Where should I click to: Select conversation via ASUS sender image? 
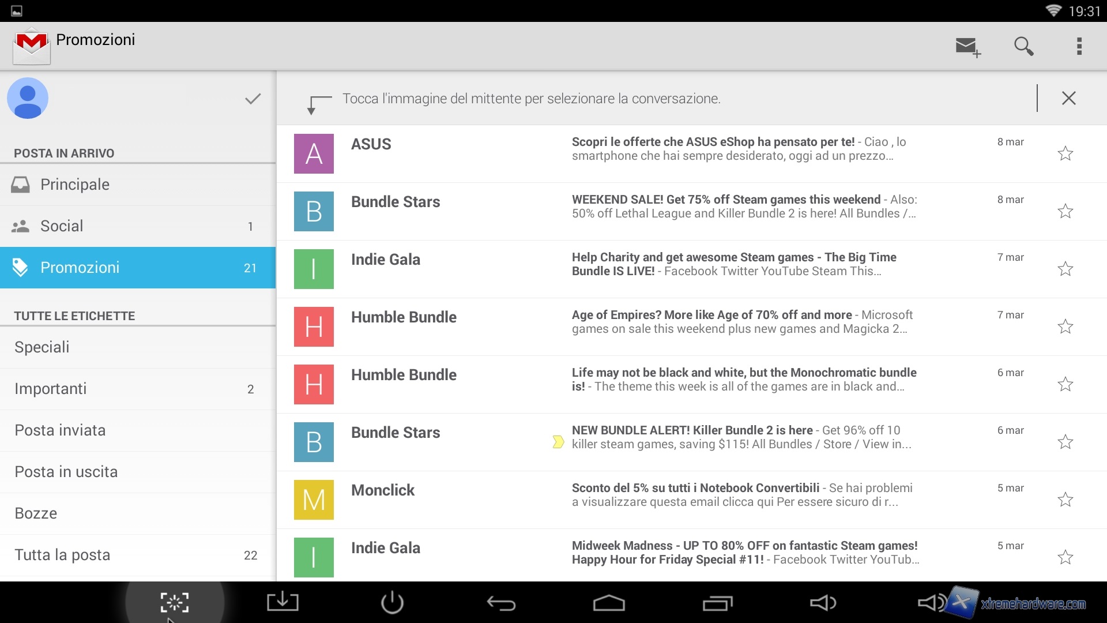(314, 153)
